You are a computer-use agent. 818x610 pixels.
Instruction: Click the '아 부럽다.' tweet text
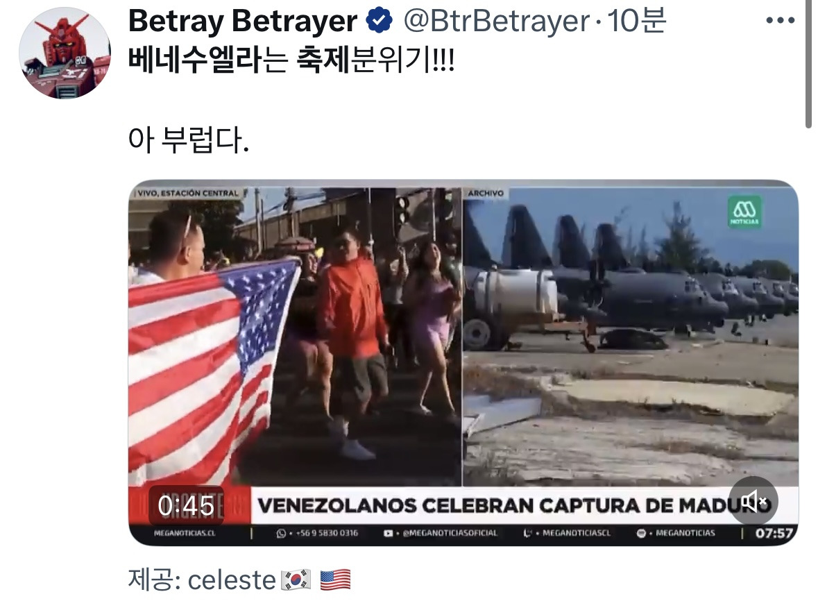189,140
